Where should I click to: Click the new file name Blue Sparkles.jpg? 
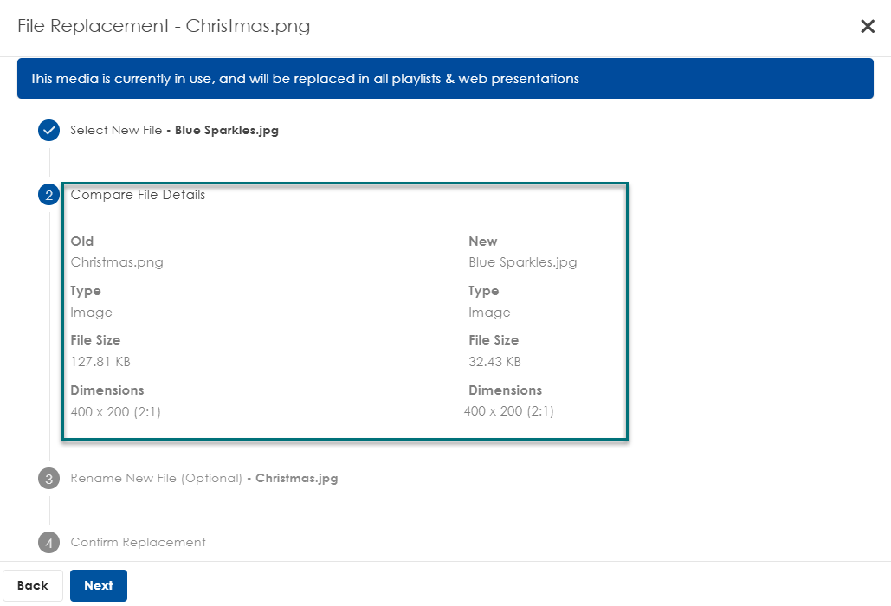pos(522,262)
